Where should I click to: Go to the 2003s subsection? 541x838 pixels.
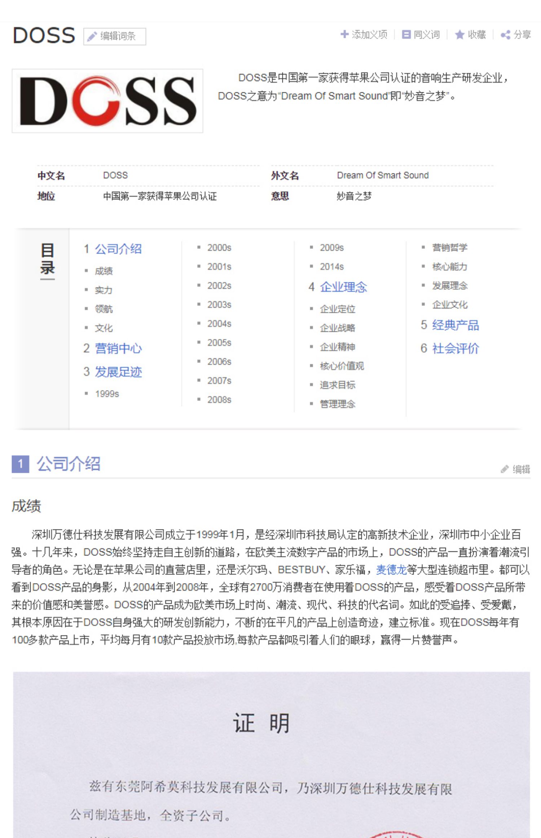[x=219, y=305]
